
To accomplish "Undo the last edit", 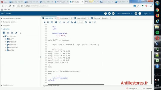I will click(60, 22).
